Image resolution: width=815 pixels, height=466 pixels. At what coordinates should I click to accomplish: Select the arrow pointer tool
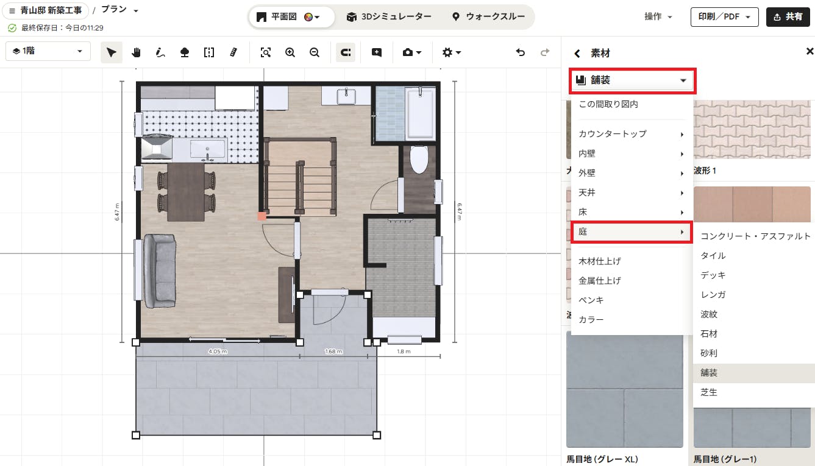coord(112,52)
